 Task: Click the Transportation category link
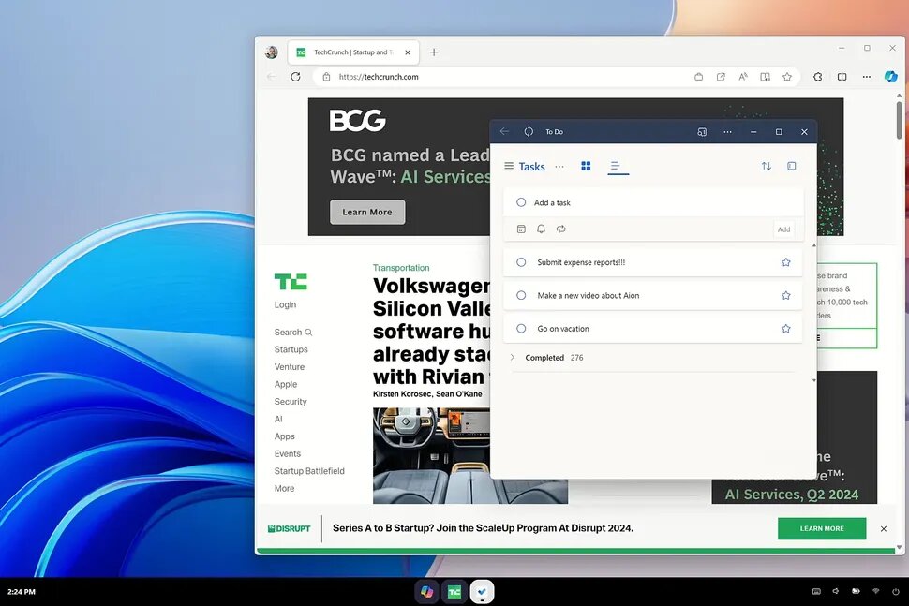click(x=401, y=268)
